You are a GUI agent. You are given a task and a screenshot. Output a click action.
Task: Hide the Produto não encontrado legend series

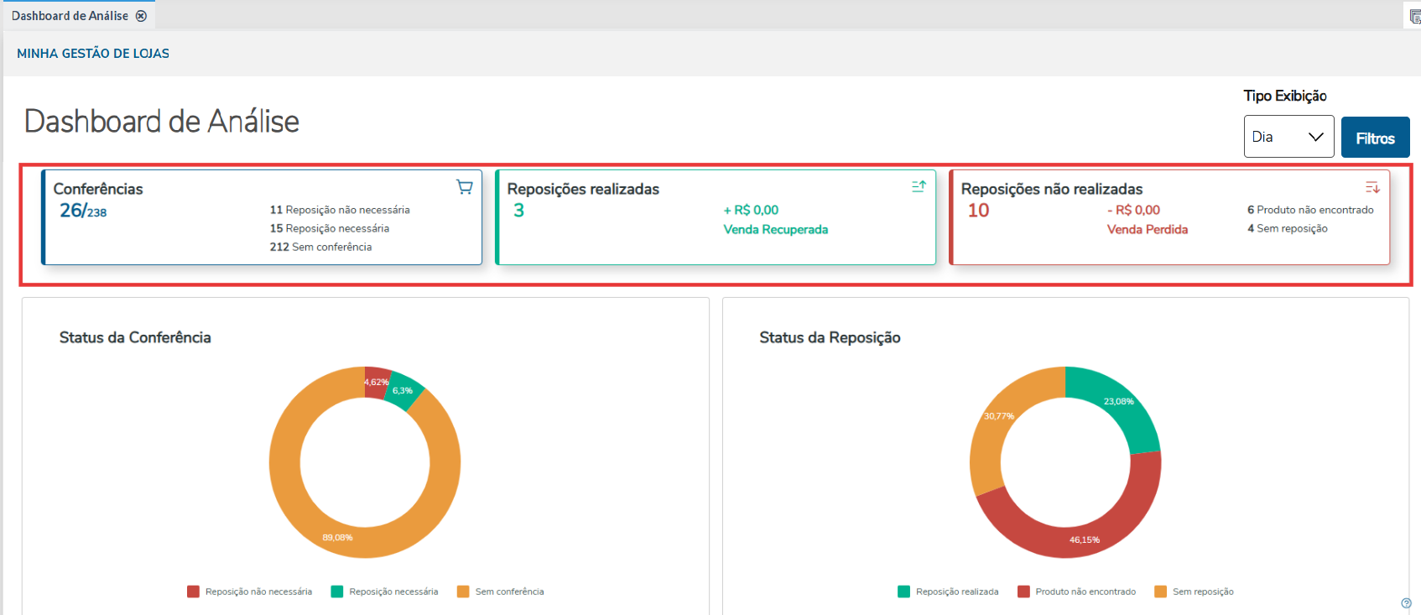(x=1077, y=592)
